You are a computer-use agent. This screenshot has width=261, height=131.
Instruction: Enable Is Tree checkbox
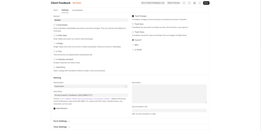click(55, 51)
